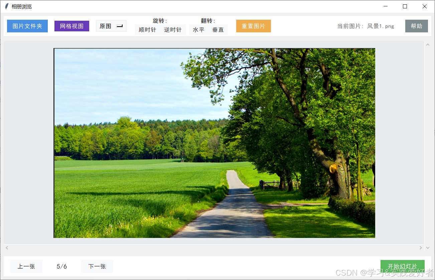The width and height of the screenshot is (435, 280).
Task: Click the feather app icon in title bar
Action: [x=6, y=6]
